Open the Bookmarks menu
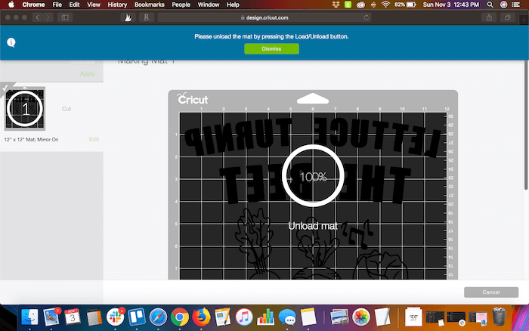This screenshot has height=331, width=529. (149, 5)
